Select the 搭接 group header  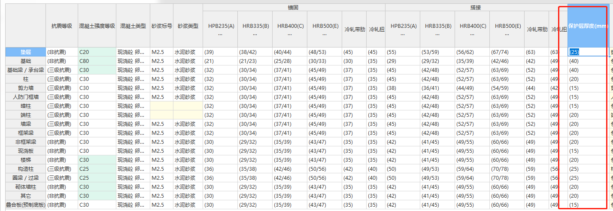pyautogui.click(x=476, y=8)
